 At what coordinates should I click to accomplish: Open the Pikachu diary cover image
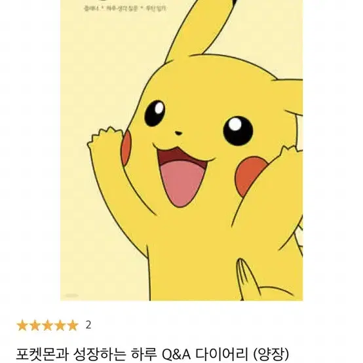pos(181,150)
